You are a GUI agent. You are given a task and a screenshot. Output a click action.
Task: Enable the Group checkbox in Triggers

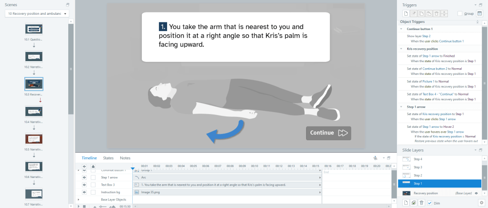click(x=460, y=13)
